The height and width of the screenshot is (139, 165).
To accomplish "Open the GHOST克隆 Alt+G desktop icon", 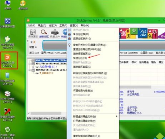I will coord(7,42).
